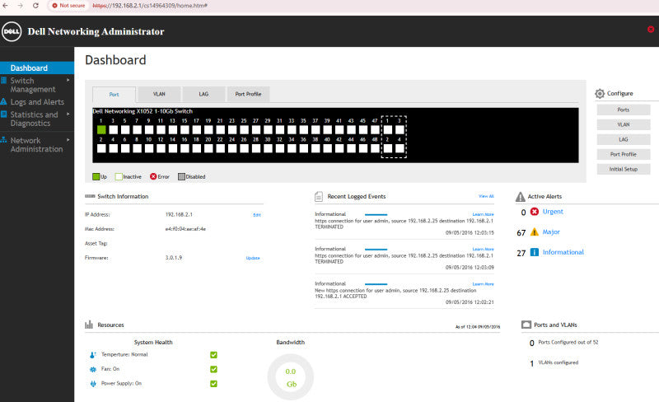The image size is (659, 402).
Task: Click the Network Administration sidebar icon
Action: point(4,139)
